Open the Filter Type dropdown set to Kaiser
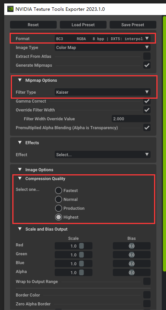166x310 pixels. (102, 92)
